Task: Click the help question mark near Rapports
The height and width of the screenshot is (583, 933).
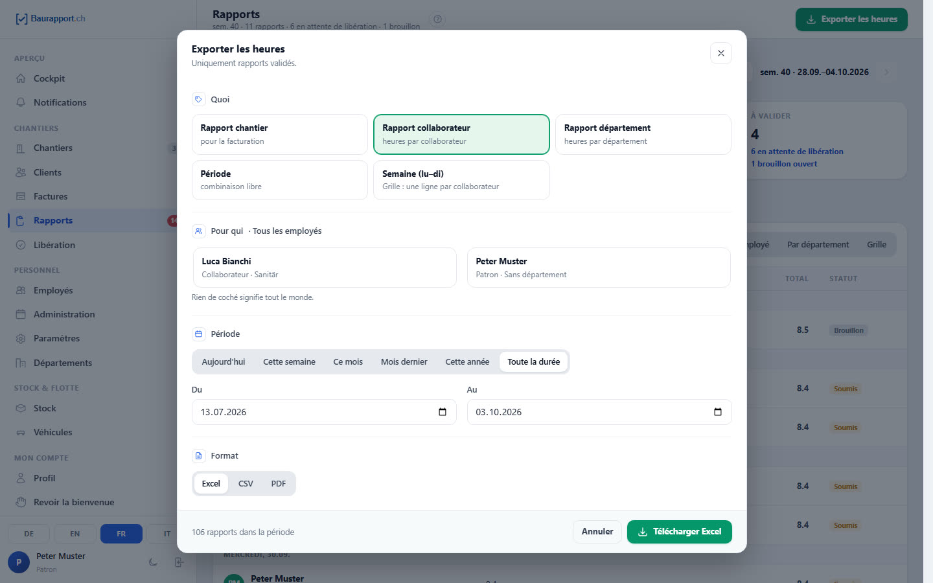Action: [x=438, y=19]
